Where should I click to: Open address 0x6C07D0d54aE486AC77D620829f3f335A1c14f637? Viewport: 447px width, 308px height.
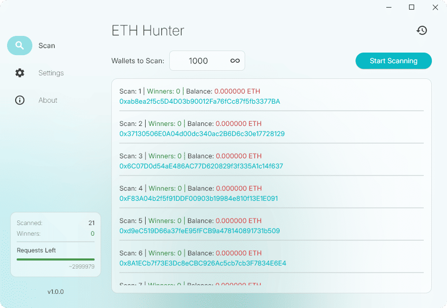pyautogui.click(x=201, y=166)
